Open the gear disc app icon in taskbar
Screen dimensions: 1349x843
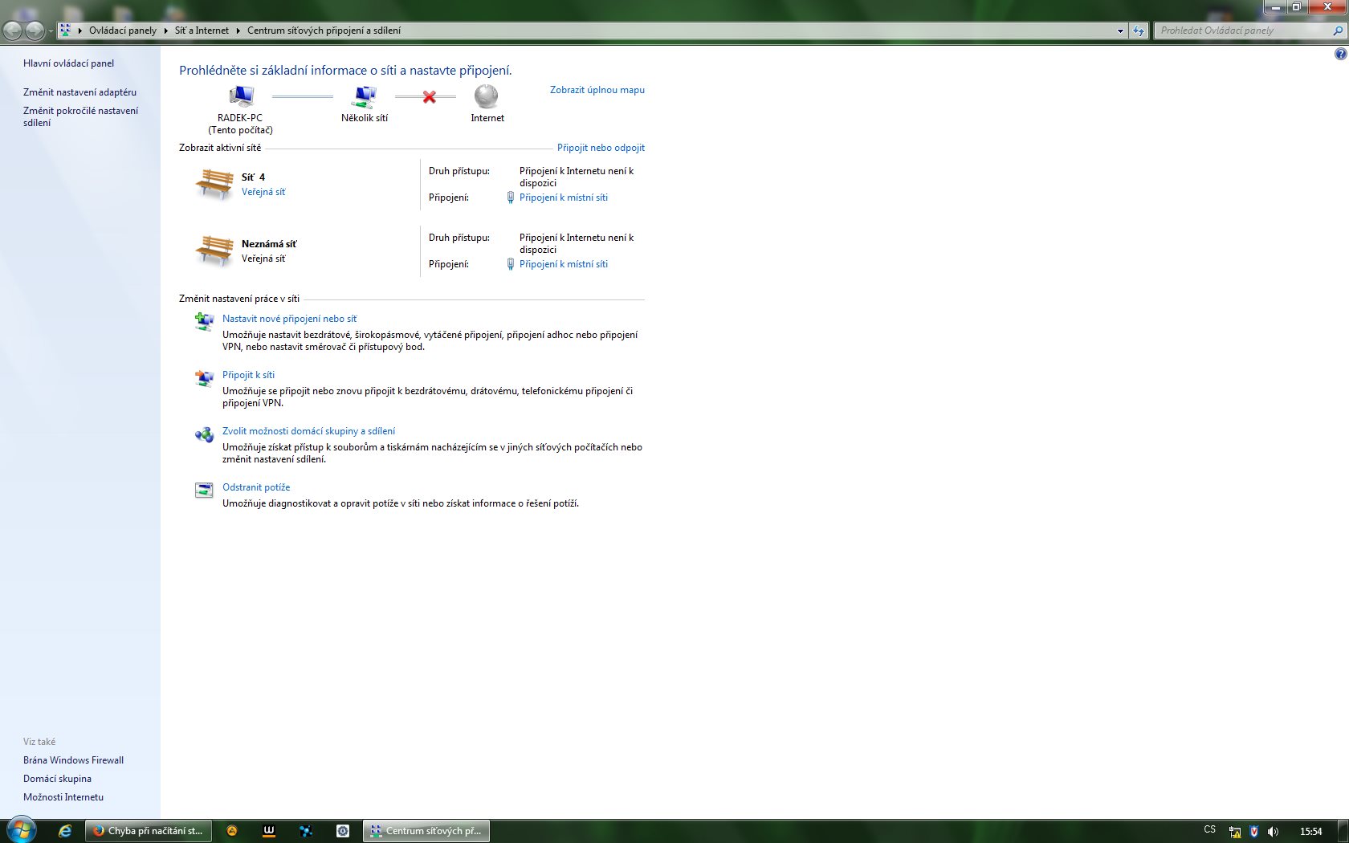[x=343, y=831]
